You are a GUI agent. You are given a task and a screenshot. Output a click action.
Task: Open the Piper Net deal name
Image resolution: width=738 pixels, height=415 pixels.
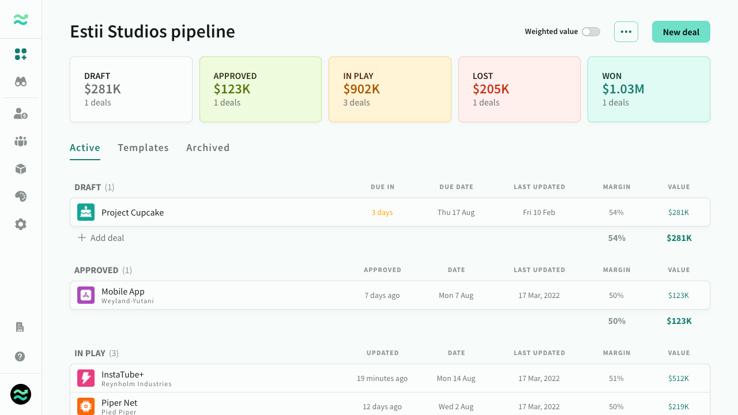[x=119, y=403]
